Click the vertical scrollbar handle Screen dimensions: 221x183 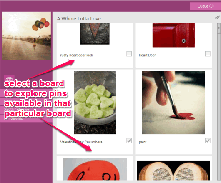coord(219,28)
